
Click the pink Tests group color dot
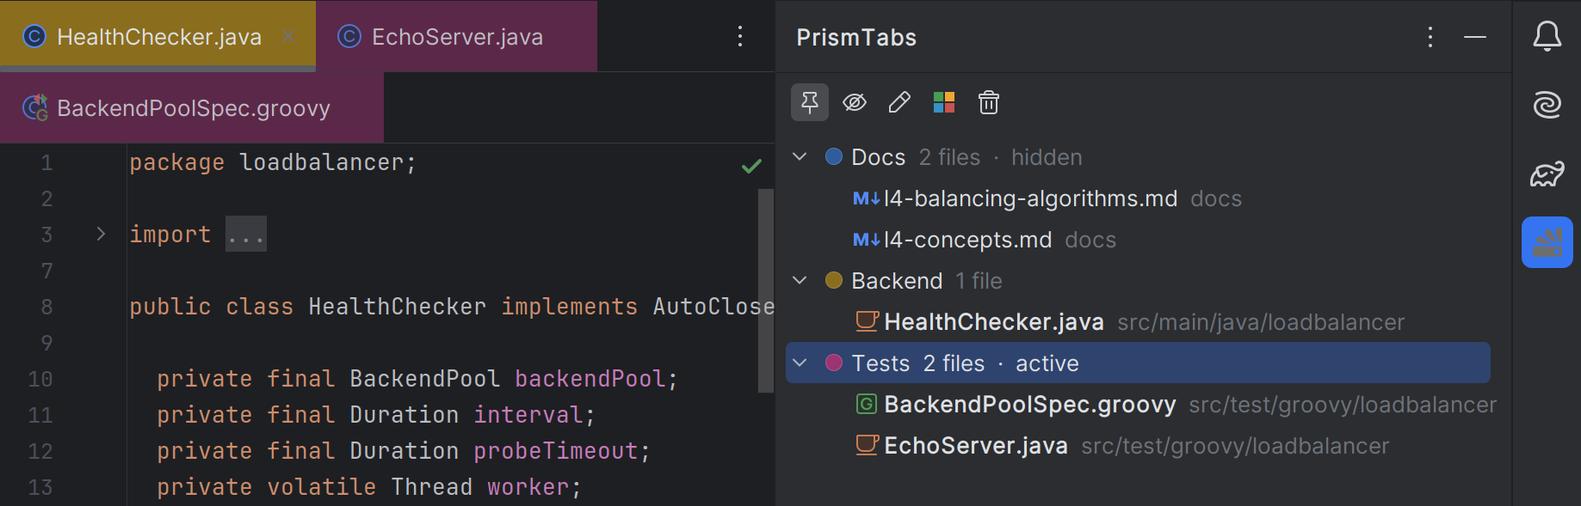833,363
